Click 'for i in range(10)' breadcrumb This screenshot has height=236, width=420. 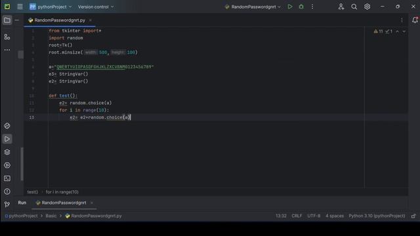point(62,192)
